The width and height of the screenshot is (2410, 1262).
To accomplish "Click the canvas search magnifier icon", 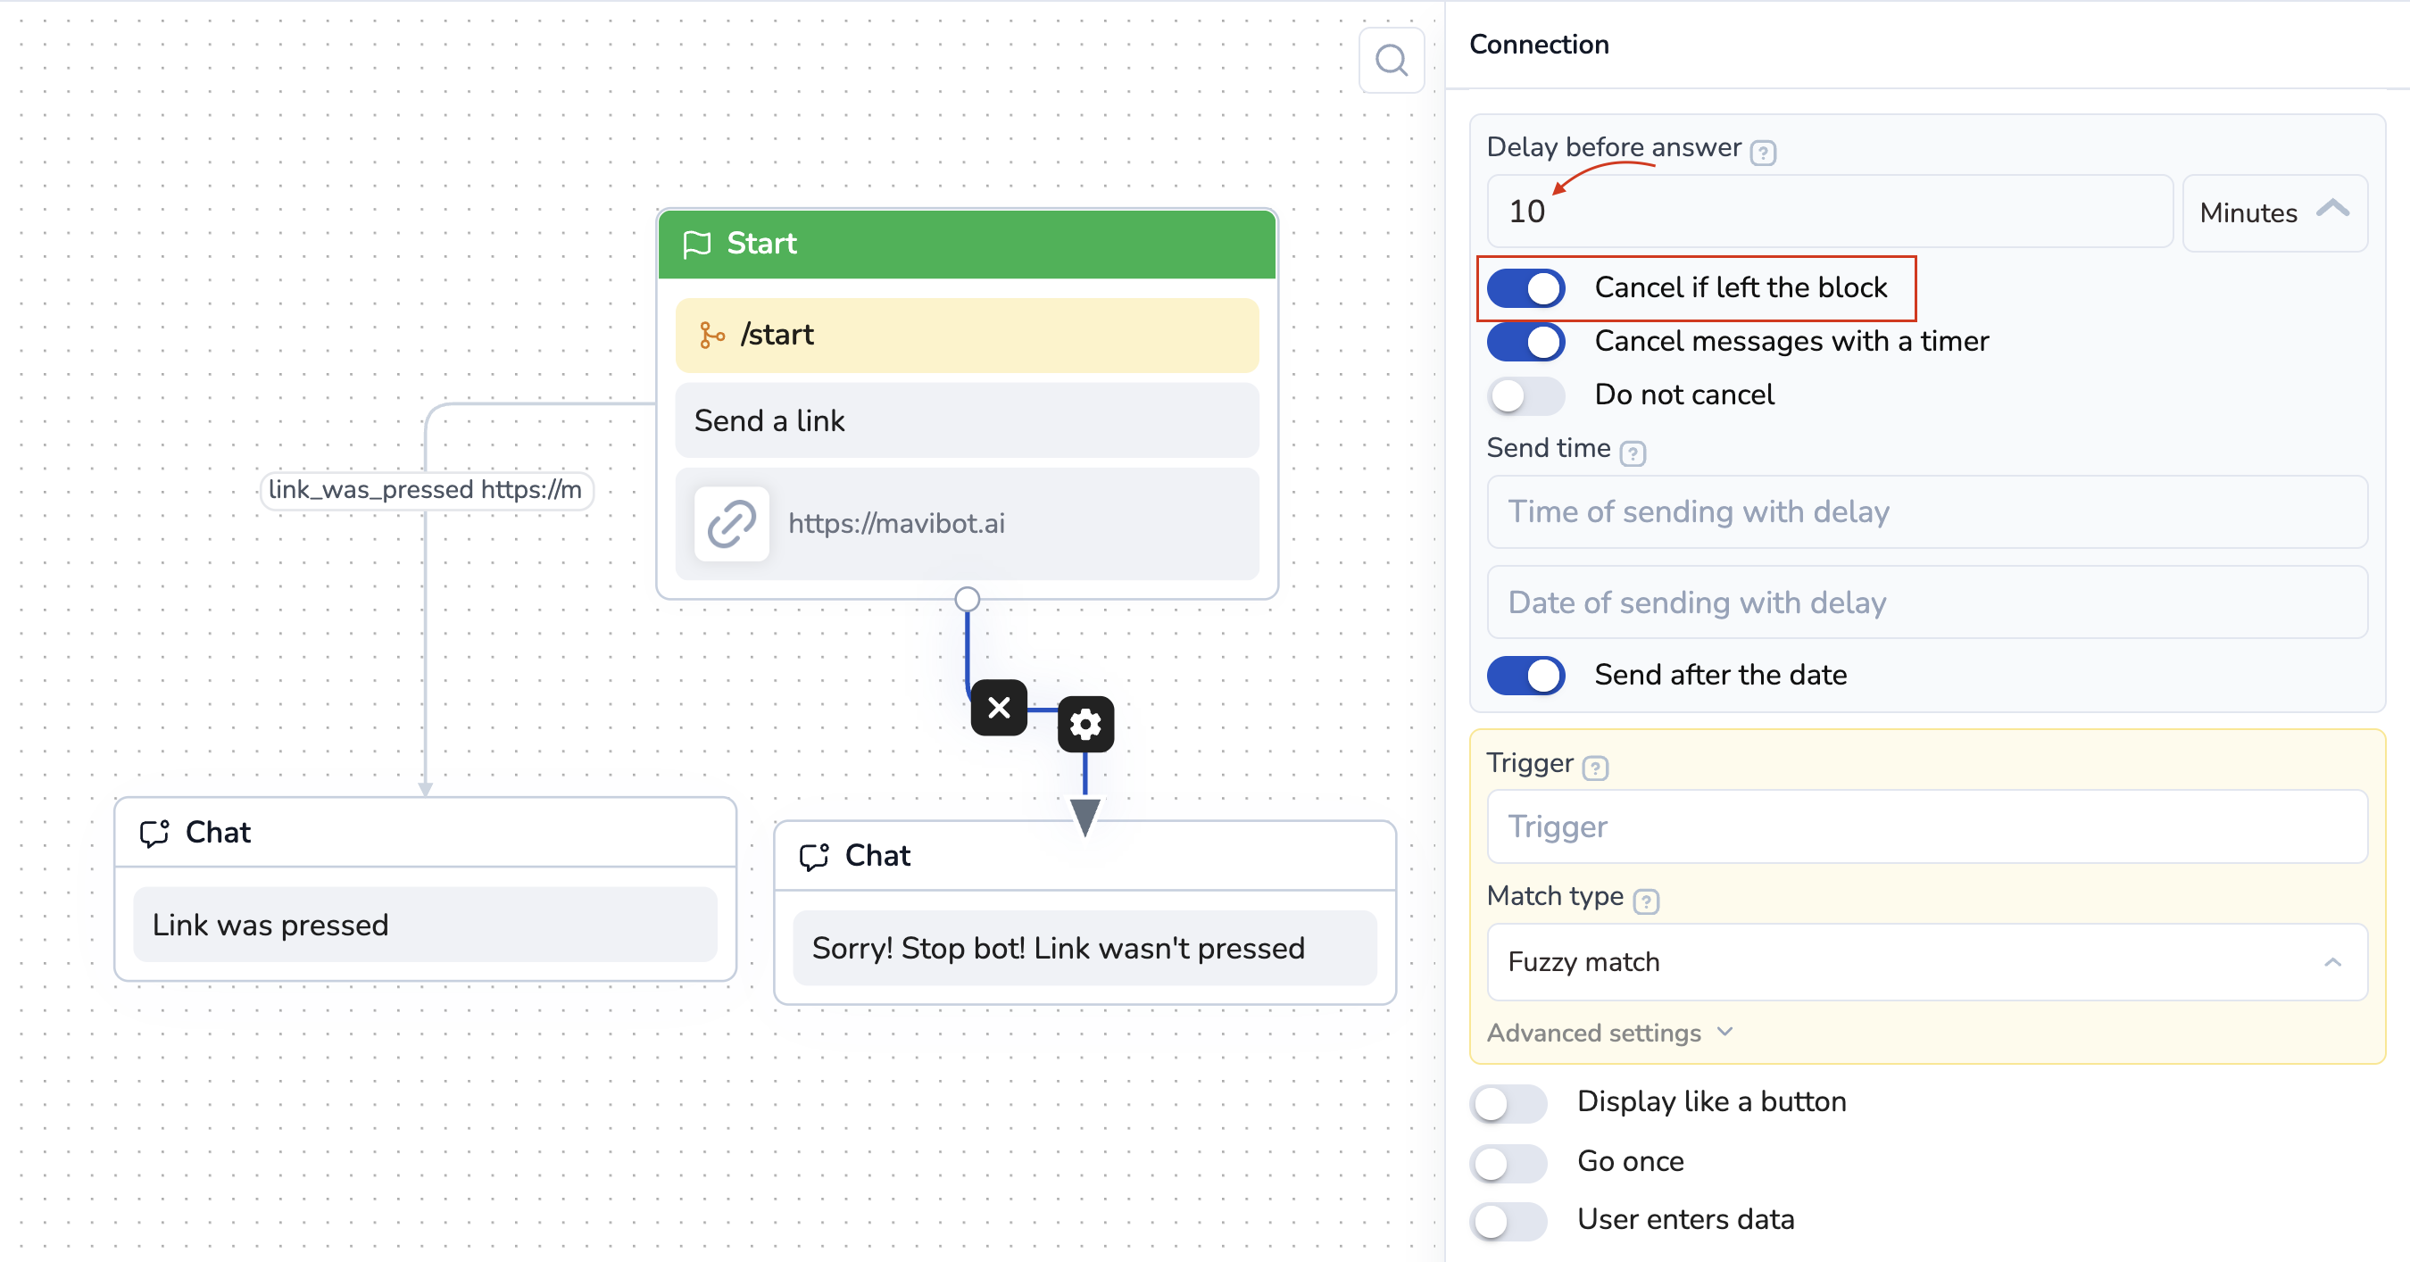I will click(x=1391, y=61).
